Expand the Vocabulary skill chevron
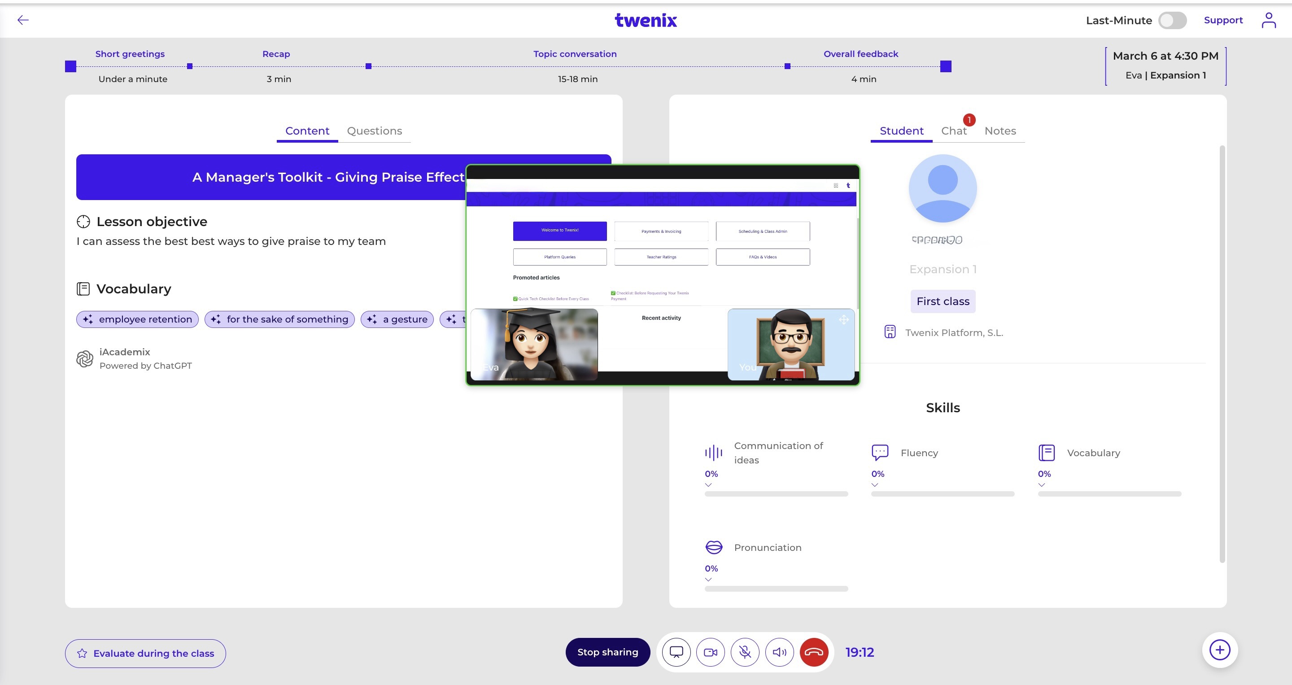Viewport: 1292px width, 685px height. pos(1042,485)
